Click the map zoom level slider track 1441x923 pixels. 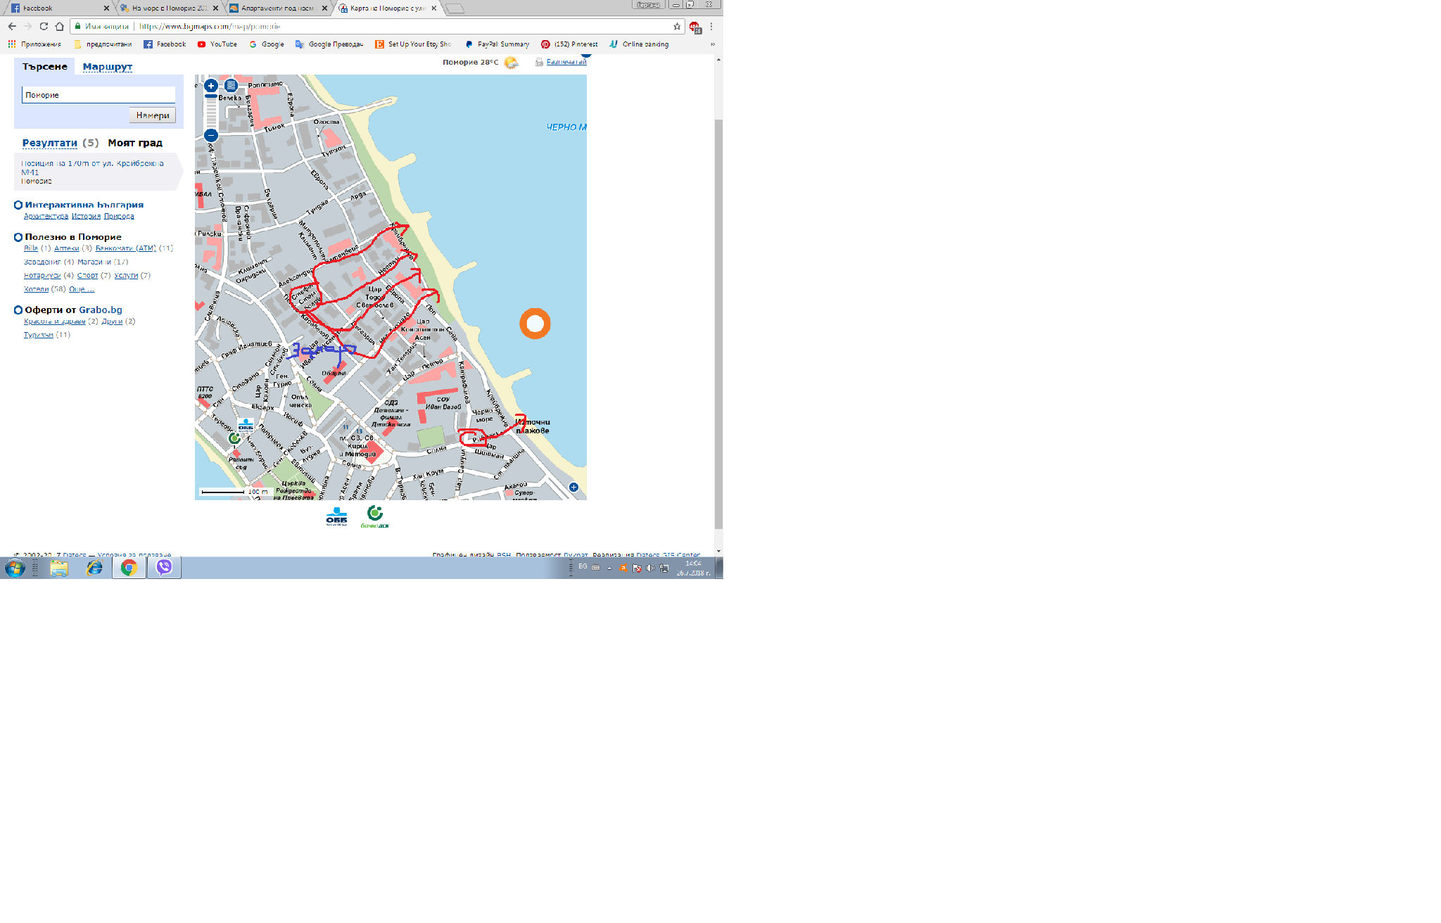(x=210, y=113)
